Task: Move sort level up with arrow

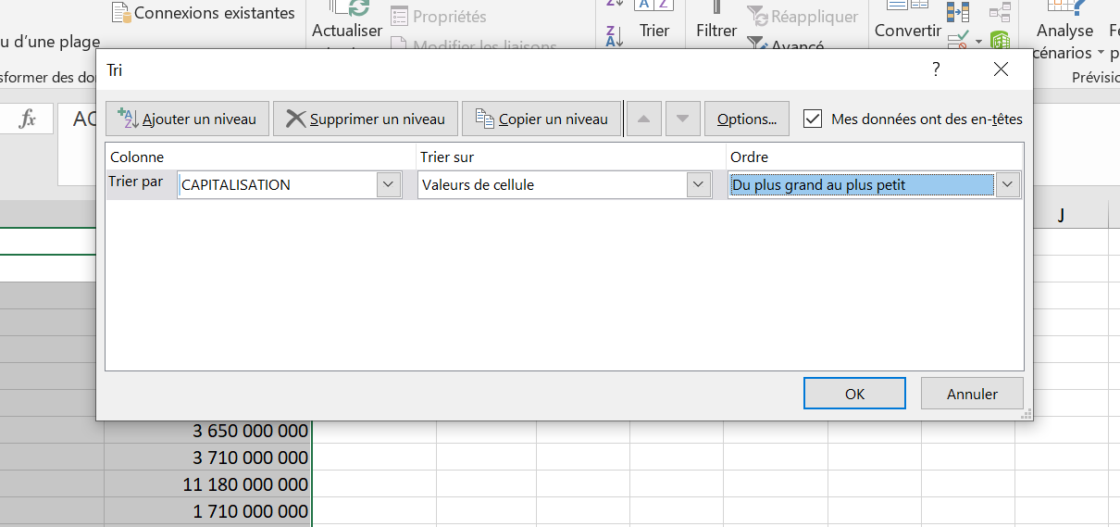Action: [644, 119]
